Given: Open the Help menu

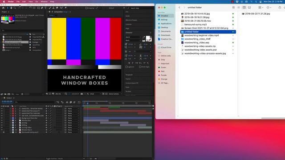Looking at the screenshot, I should pyautogui.click(x=52, y=2).
